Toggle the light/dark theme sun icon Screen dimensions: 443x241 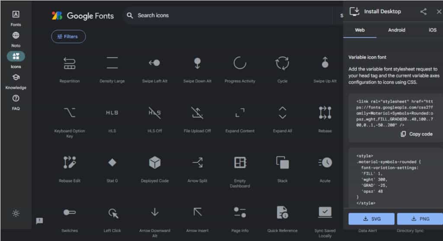click(x=16, y=213)
